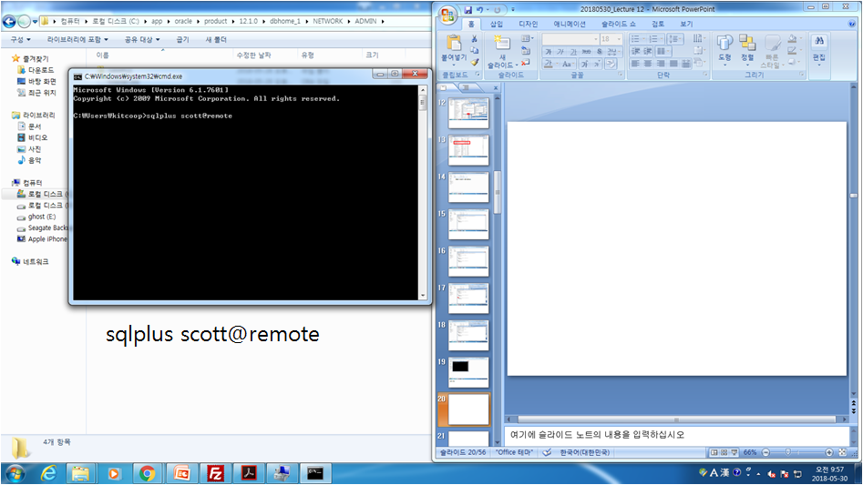Image resolution: width=863 pixels, height=485 pixels.
Task: Open the slide Layout dropdown
Action: 528,38
